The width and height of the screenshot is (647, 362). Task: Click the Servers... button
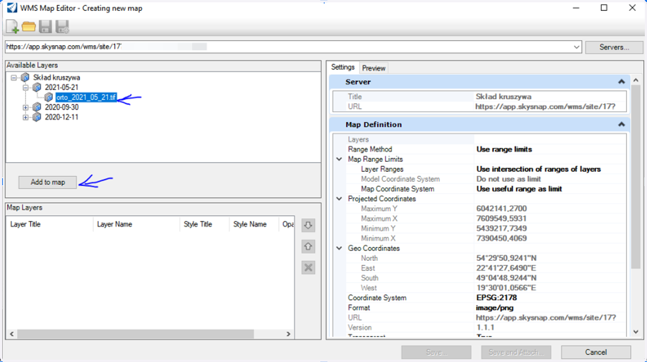[x=614, y=47]
